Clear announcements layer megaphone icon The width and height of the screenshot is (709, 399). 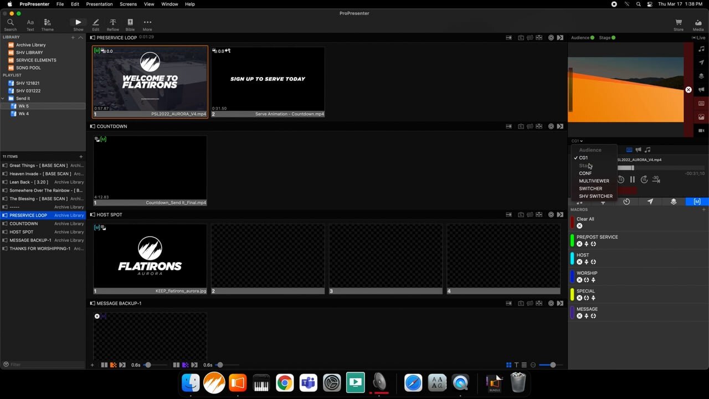[x=701, y=90]
